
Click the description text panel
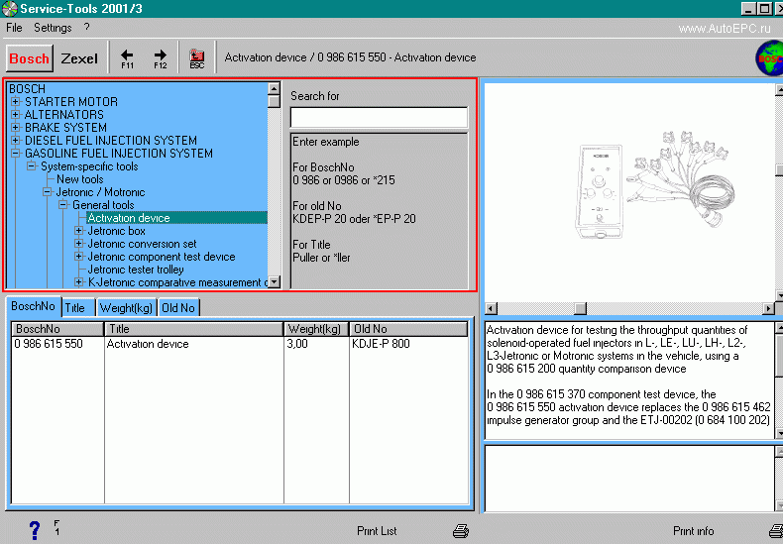629,381
